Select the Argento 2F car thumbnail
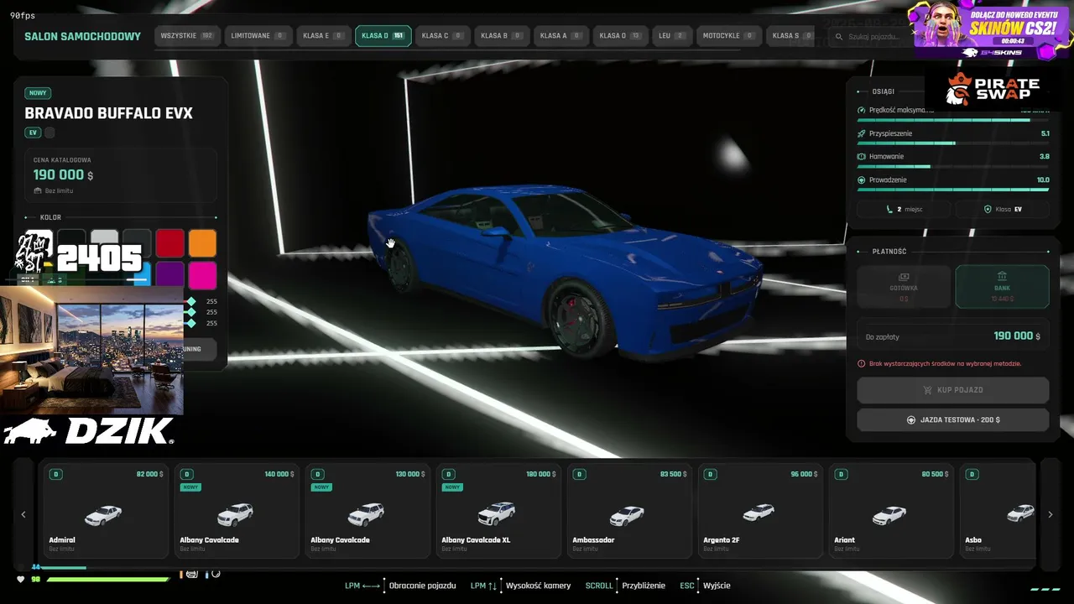This screenshot has width=1074, height=604. click(x=758, y=512)
